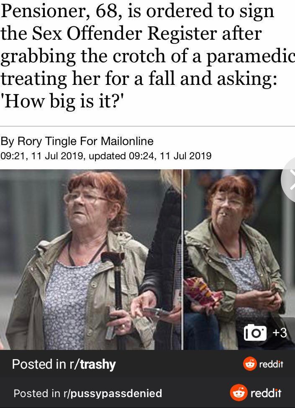Tap the 'Posted in' label before r/trashy
The width and height of the screenshot is (295, 408).
tap(39, 364)
